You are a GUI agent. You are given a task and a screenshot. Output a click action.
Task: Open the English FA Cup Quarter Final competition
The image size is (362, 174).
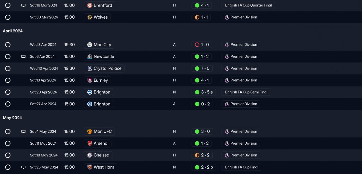[248, 5]
